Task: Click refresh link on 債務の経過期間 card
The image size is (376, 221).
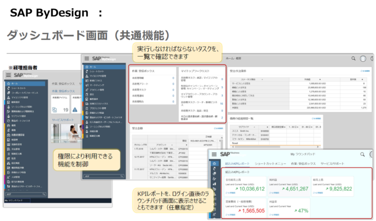Action: [316, 119]
